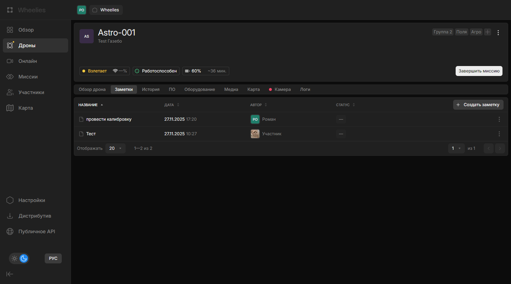The width and height of the screenshot is (511, 284).
Task: Select dark theme moon toggle
Action: 24,258
